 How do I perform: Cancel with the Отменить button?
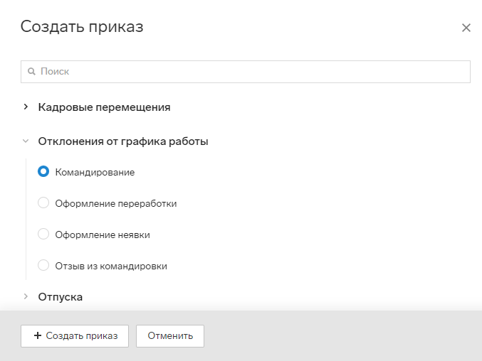(170, 336)
